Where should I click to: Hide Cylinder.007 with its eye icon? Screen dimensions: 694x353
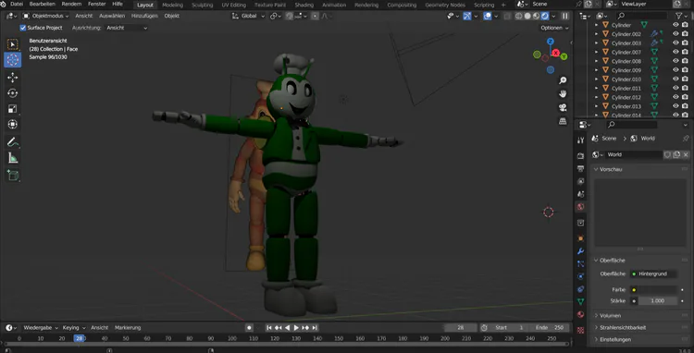(675, 52)
